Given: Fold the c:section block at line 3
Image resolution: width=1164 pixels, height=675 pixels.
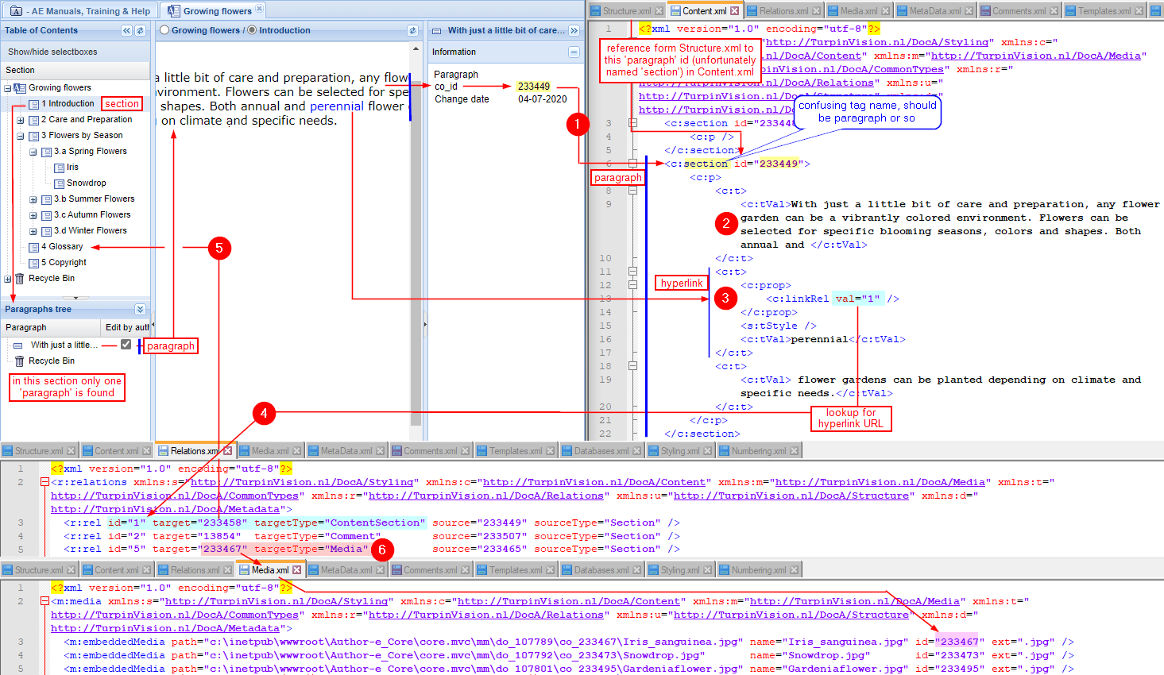Looking at the screenshot, I should (632, 123).
